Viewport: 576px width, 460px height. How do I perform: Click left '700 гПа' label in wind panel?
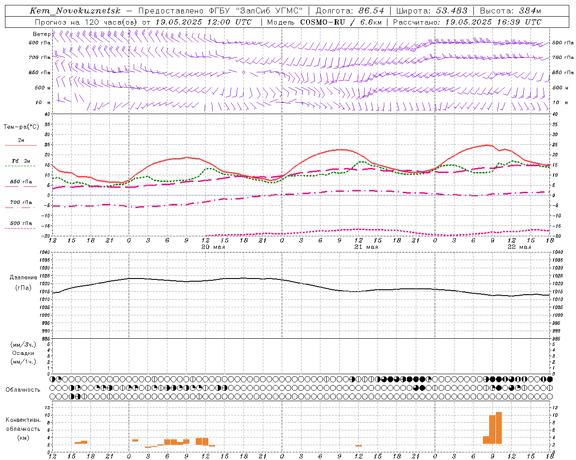tap(40, 57)
